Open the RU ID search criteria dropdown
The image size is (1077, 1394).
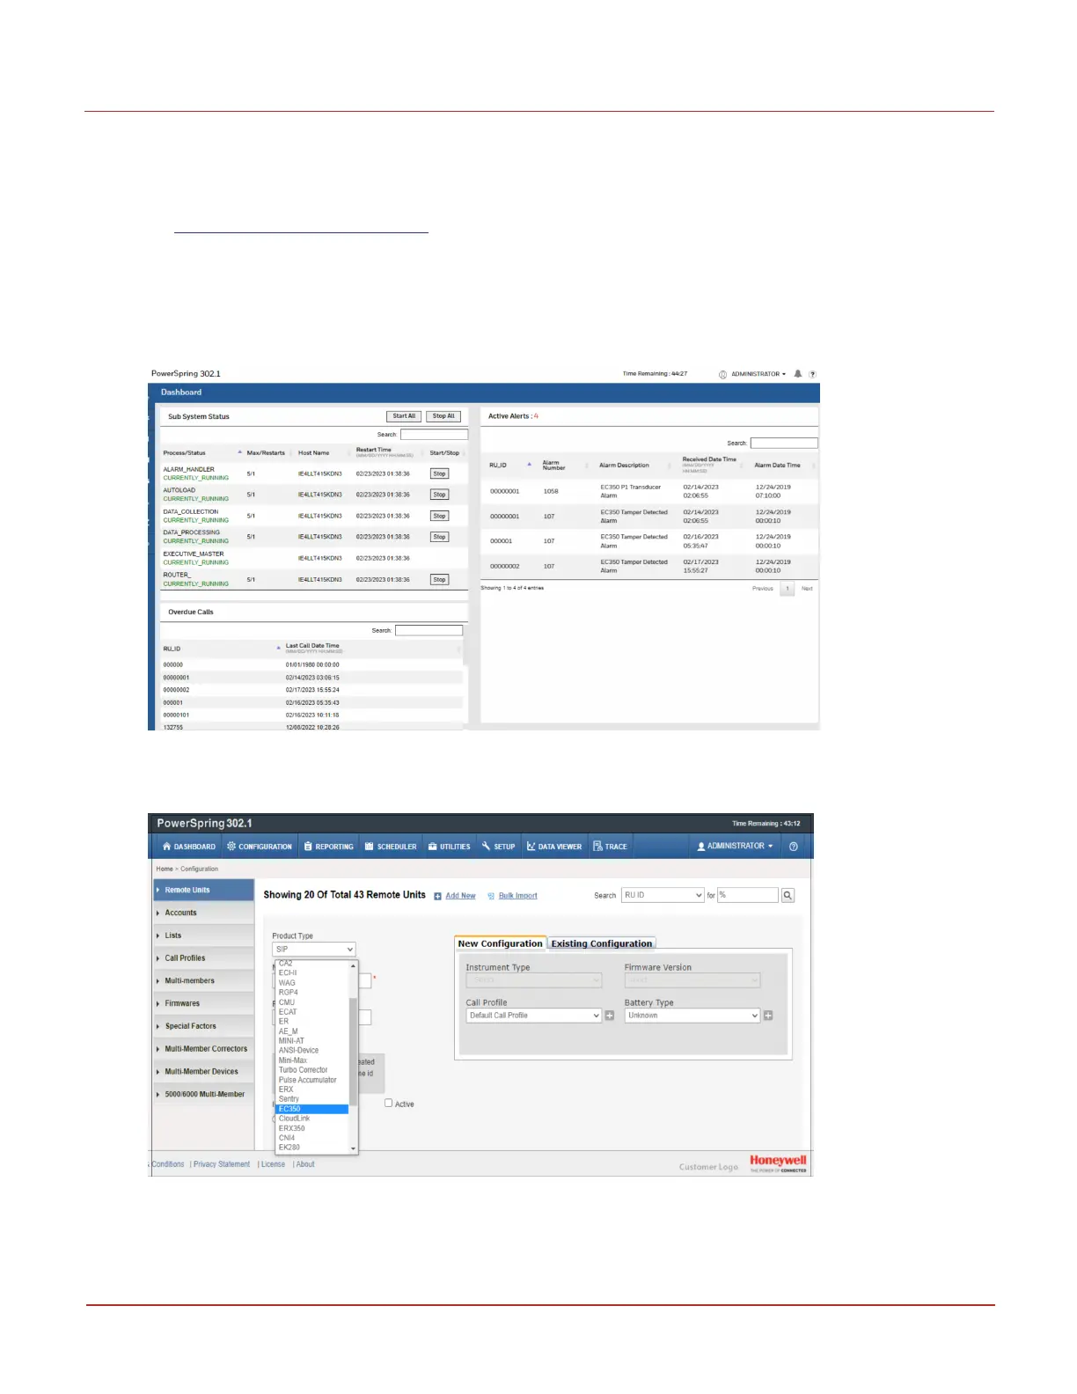pyautogui.click(x=663, y=895)
